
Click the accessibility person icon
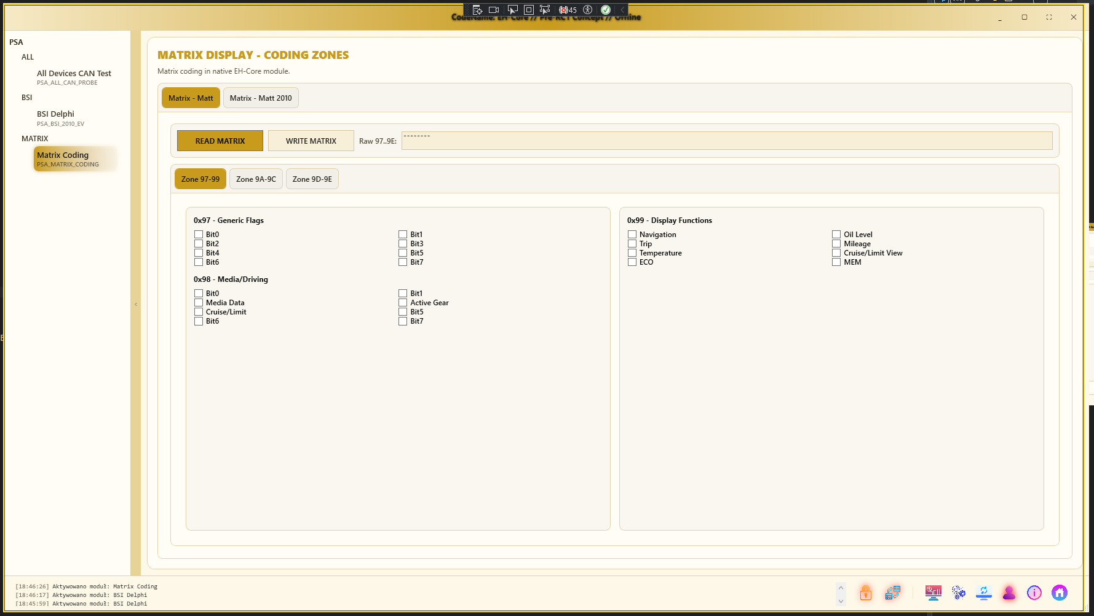(x=587, y=10)
